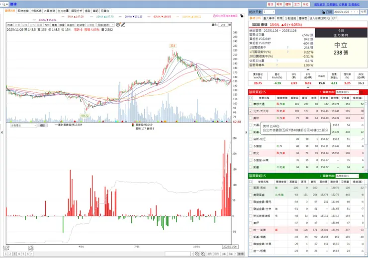Set chart range to 6月
Screen dimensions: 368x258
click(x=216, y=254)
